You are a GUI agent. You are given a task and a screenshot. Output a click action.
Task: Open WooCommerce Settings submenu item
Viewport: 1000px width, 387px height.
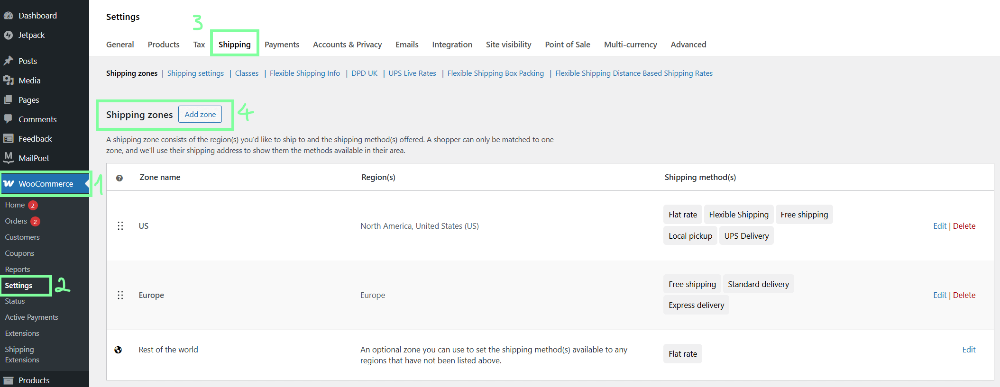pyautogui.click(x=18, y=286)
